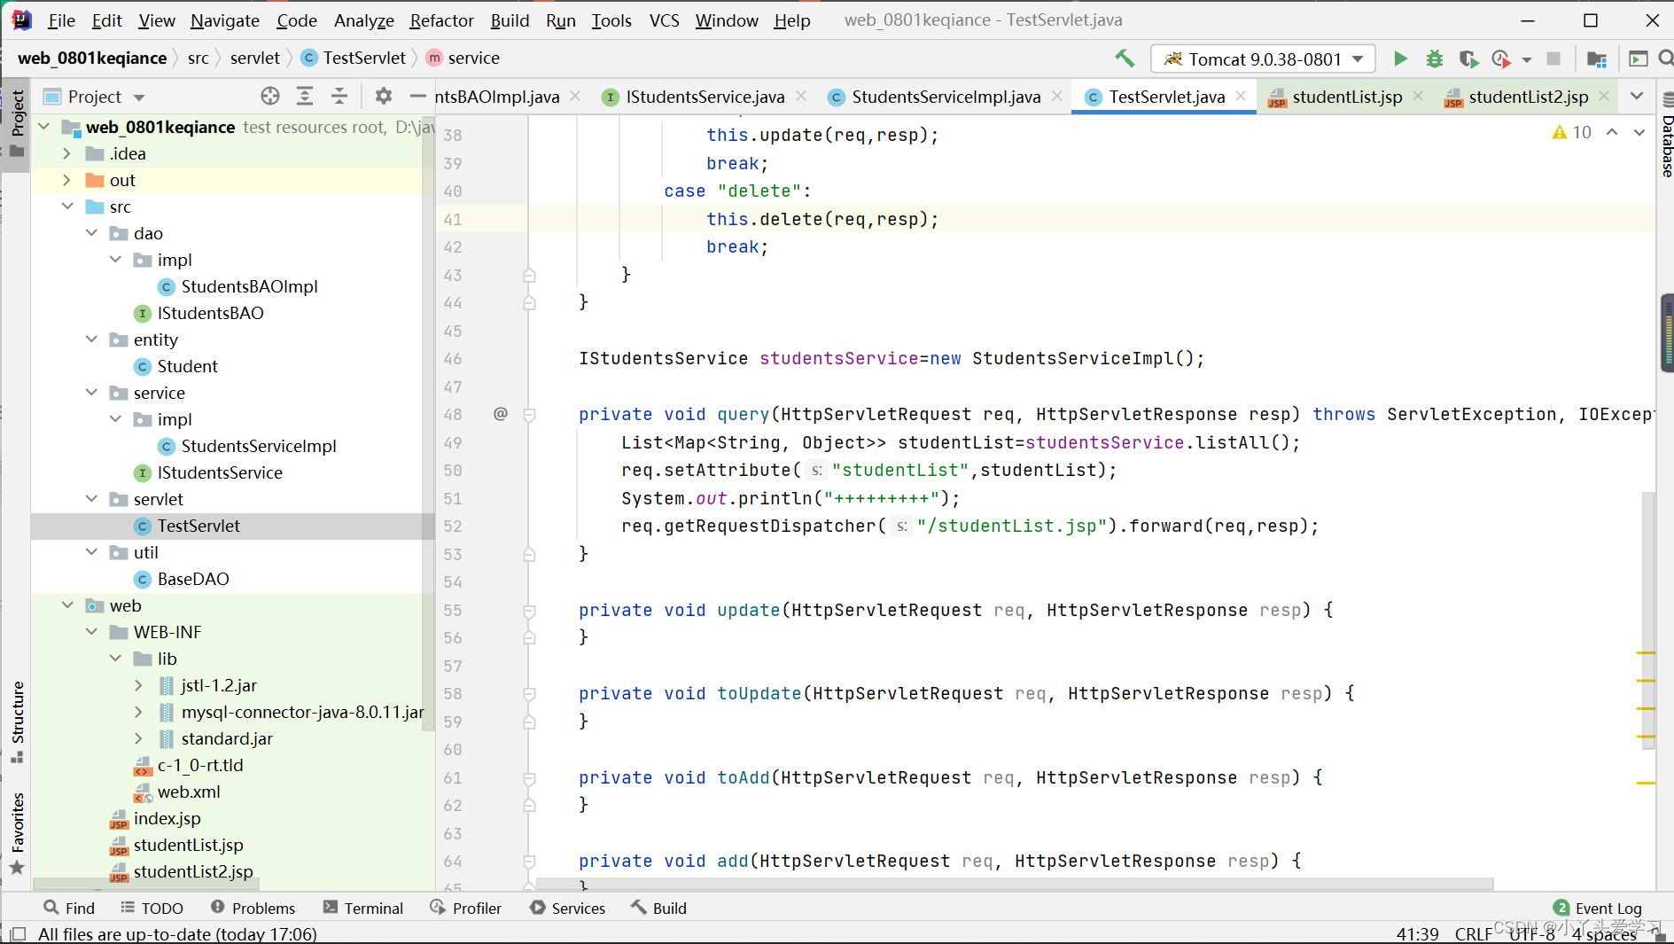The width and height of the screenshot is (1674, 944).
Task: Start debugging with the bug icon
Action: 1434,59
